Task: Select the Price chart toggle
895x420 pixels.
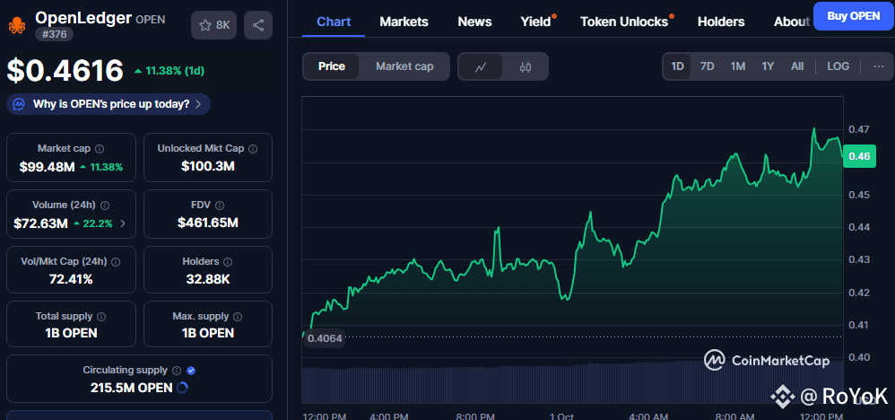Action: (x=332, y=66)
